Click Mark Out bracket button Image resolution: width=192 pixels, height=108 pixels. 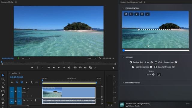click(42, 67)
